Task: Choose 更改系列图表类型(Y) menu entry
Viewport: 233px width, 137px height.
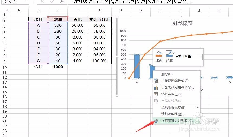Action: [x=177, y=88]
